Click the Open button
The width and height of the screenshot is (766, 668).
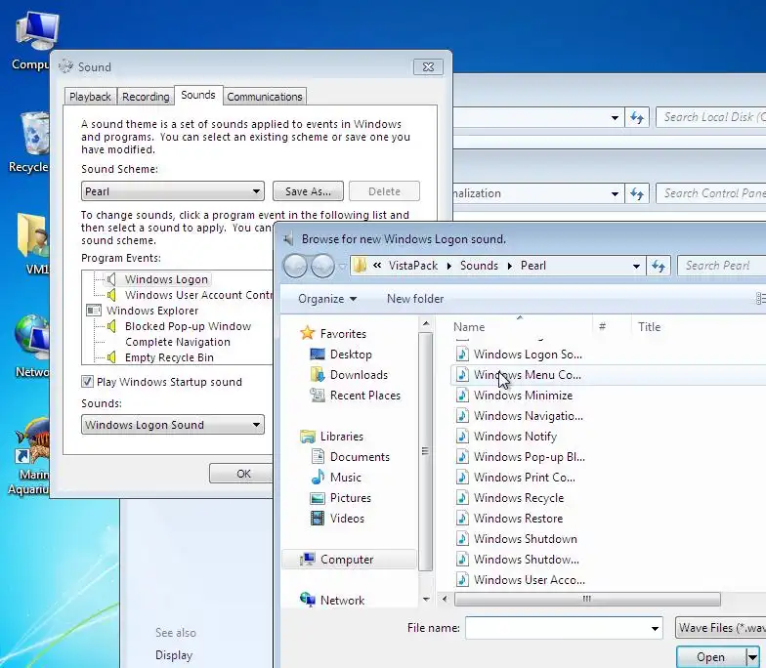click(711, 657)
